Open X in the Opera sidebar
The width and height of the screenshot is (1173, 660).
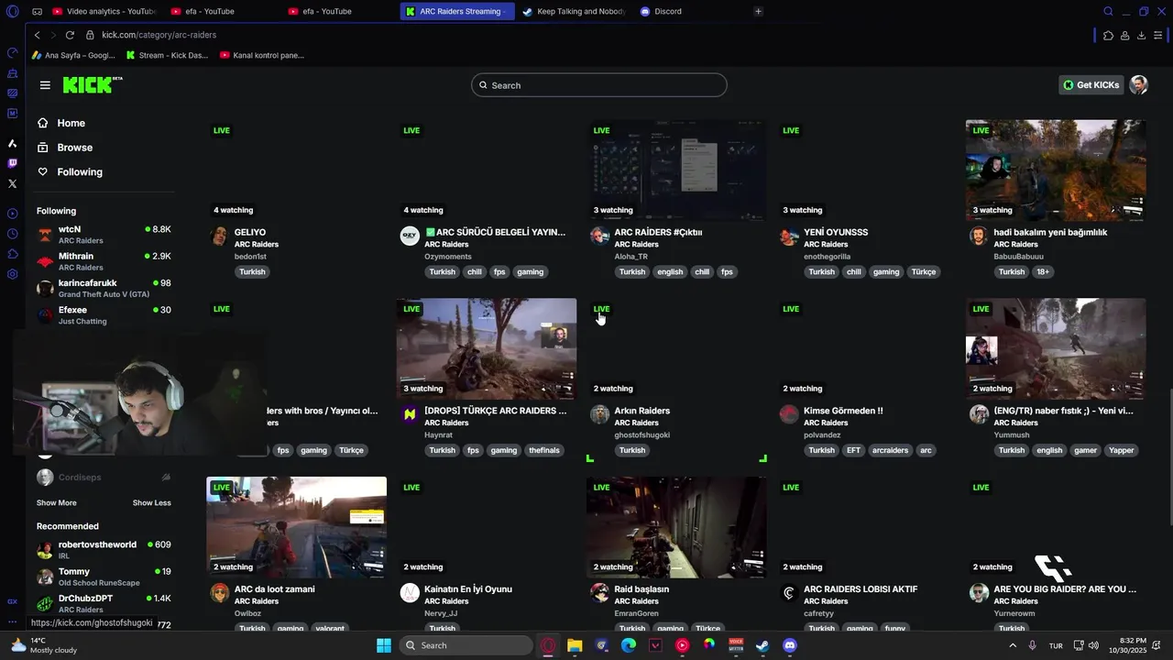tap(12, 183)
